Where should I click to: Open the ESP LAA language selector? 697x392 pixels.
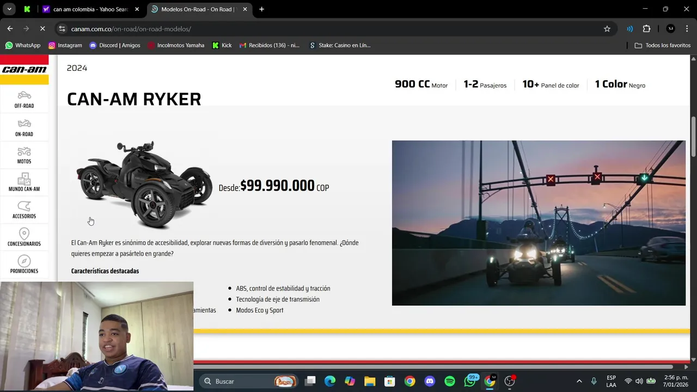coord(611,381)
